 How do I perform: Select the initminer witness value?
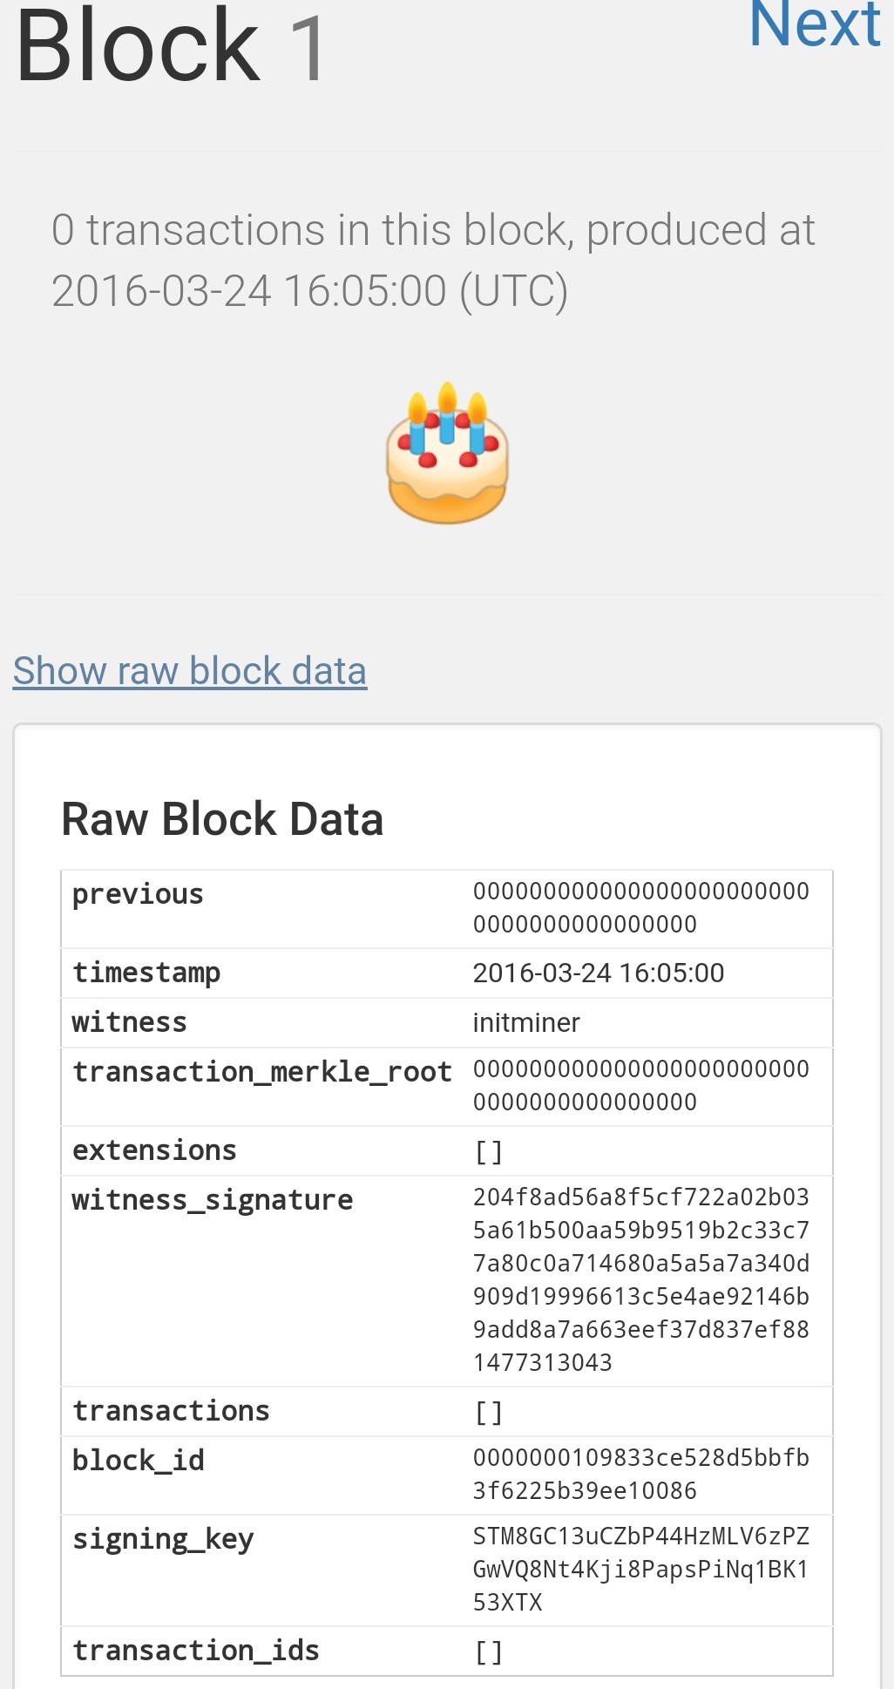coord(526,1022)
